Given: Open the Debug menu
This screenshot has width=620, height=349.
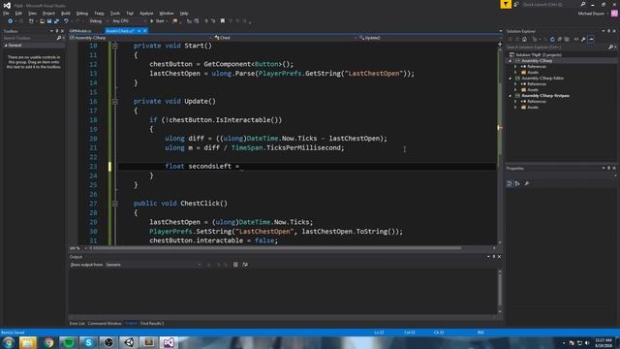Looking at the screenshot, I should pyautogui.click(x=82, y=13).
